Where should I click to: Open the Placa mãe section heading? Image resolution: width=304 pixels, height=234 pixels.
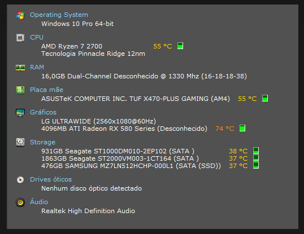(46, 90)
